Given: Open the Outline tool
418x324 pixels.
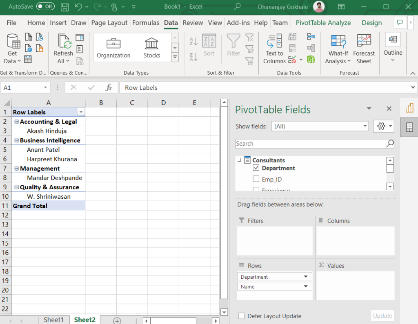Looking at the screenshot, I should (x=393, y=48).
